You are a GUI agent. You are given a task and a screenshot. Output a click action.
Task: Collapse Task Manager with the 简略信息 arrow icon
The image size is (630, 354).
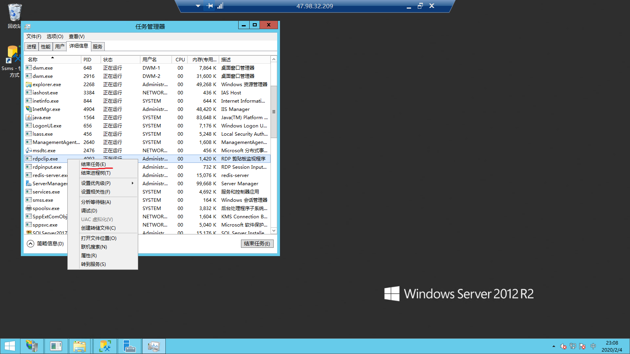tap(30, 243)
